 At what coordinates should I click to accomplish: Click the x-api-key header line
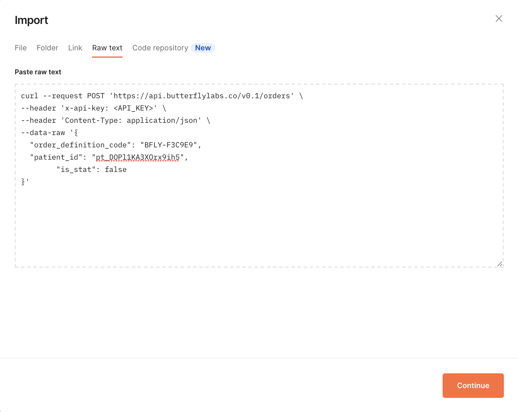click(x=93, y=108)
